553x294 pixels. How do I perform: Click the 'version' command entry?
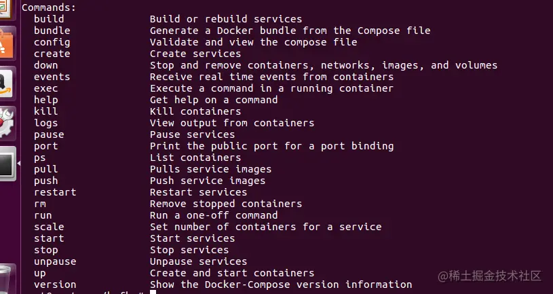click(x=55, y=284)
